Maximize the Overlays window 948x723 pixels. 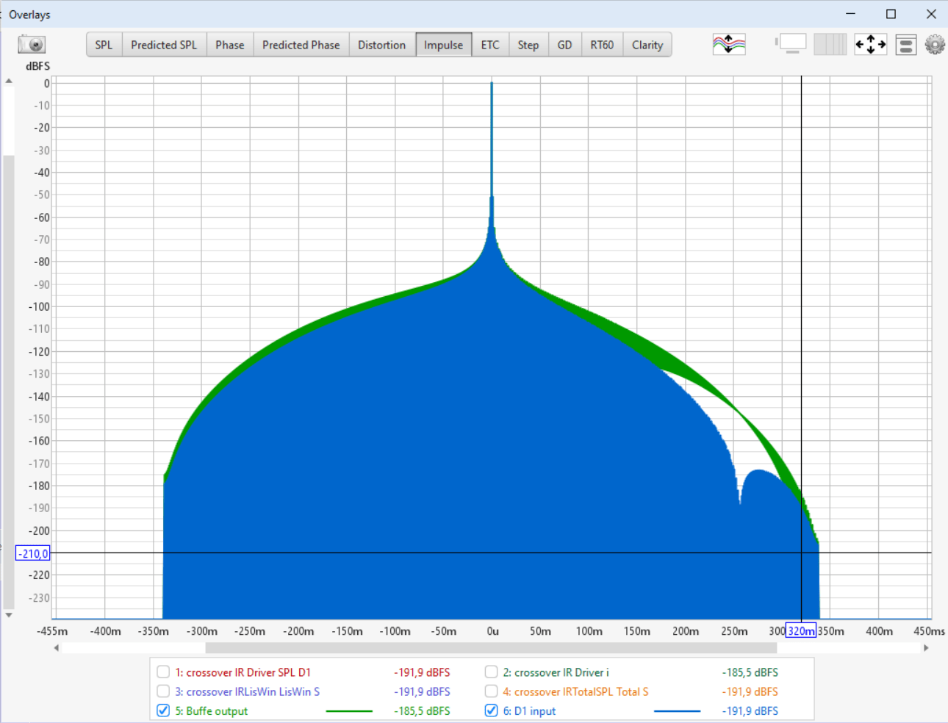891,14
